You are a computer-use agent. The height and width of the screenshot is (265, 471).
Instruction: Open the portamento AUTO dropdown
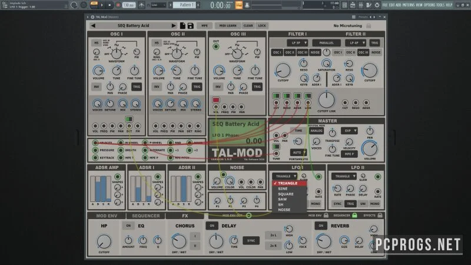(298, 153)
